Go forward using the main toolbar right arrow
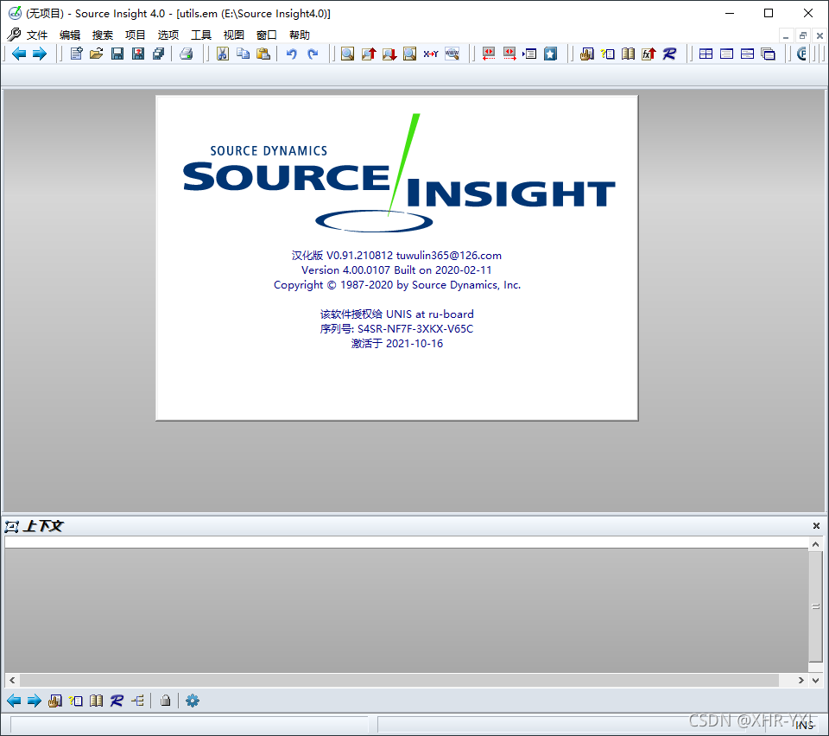The image size is (829, 736). click(x=40, y=54)
